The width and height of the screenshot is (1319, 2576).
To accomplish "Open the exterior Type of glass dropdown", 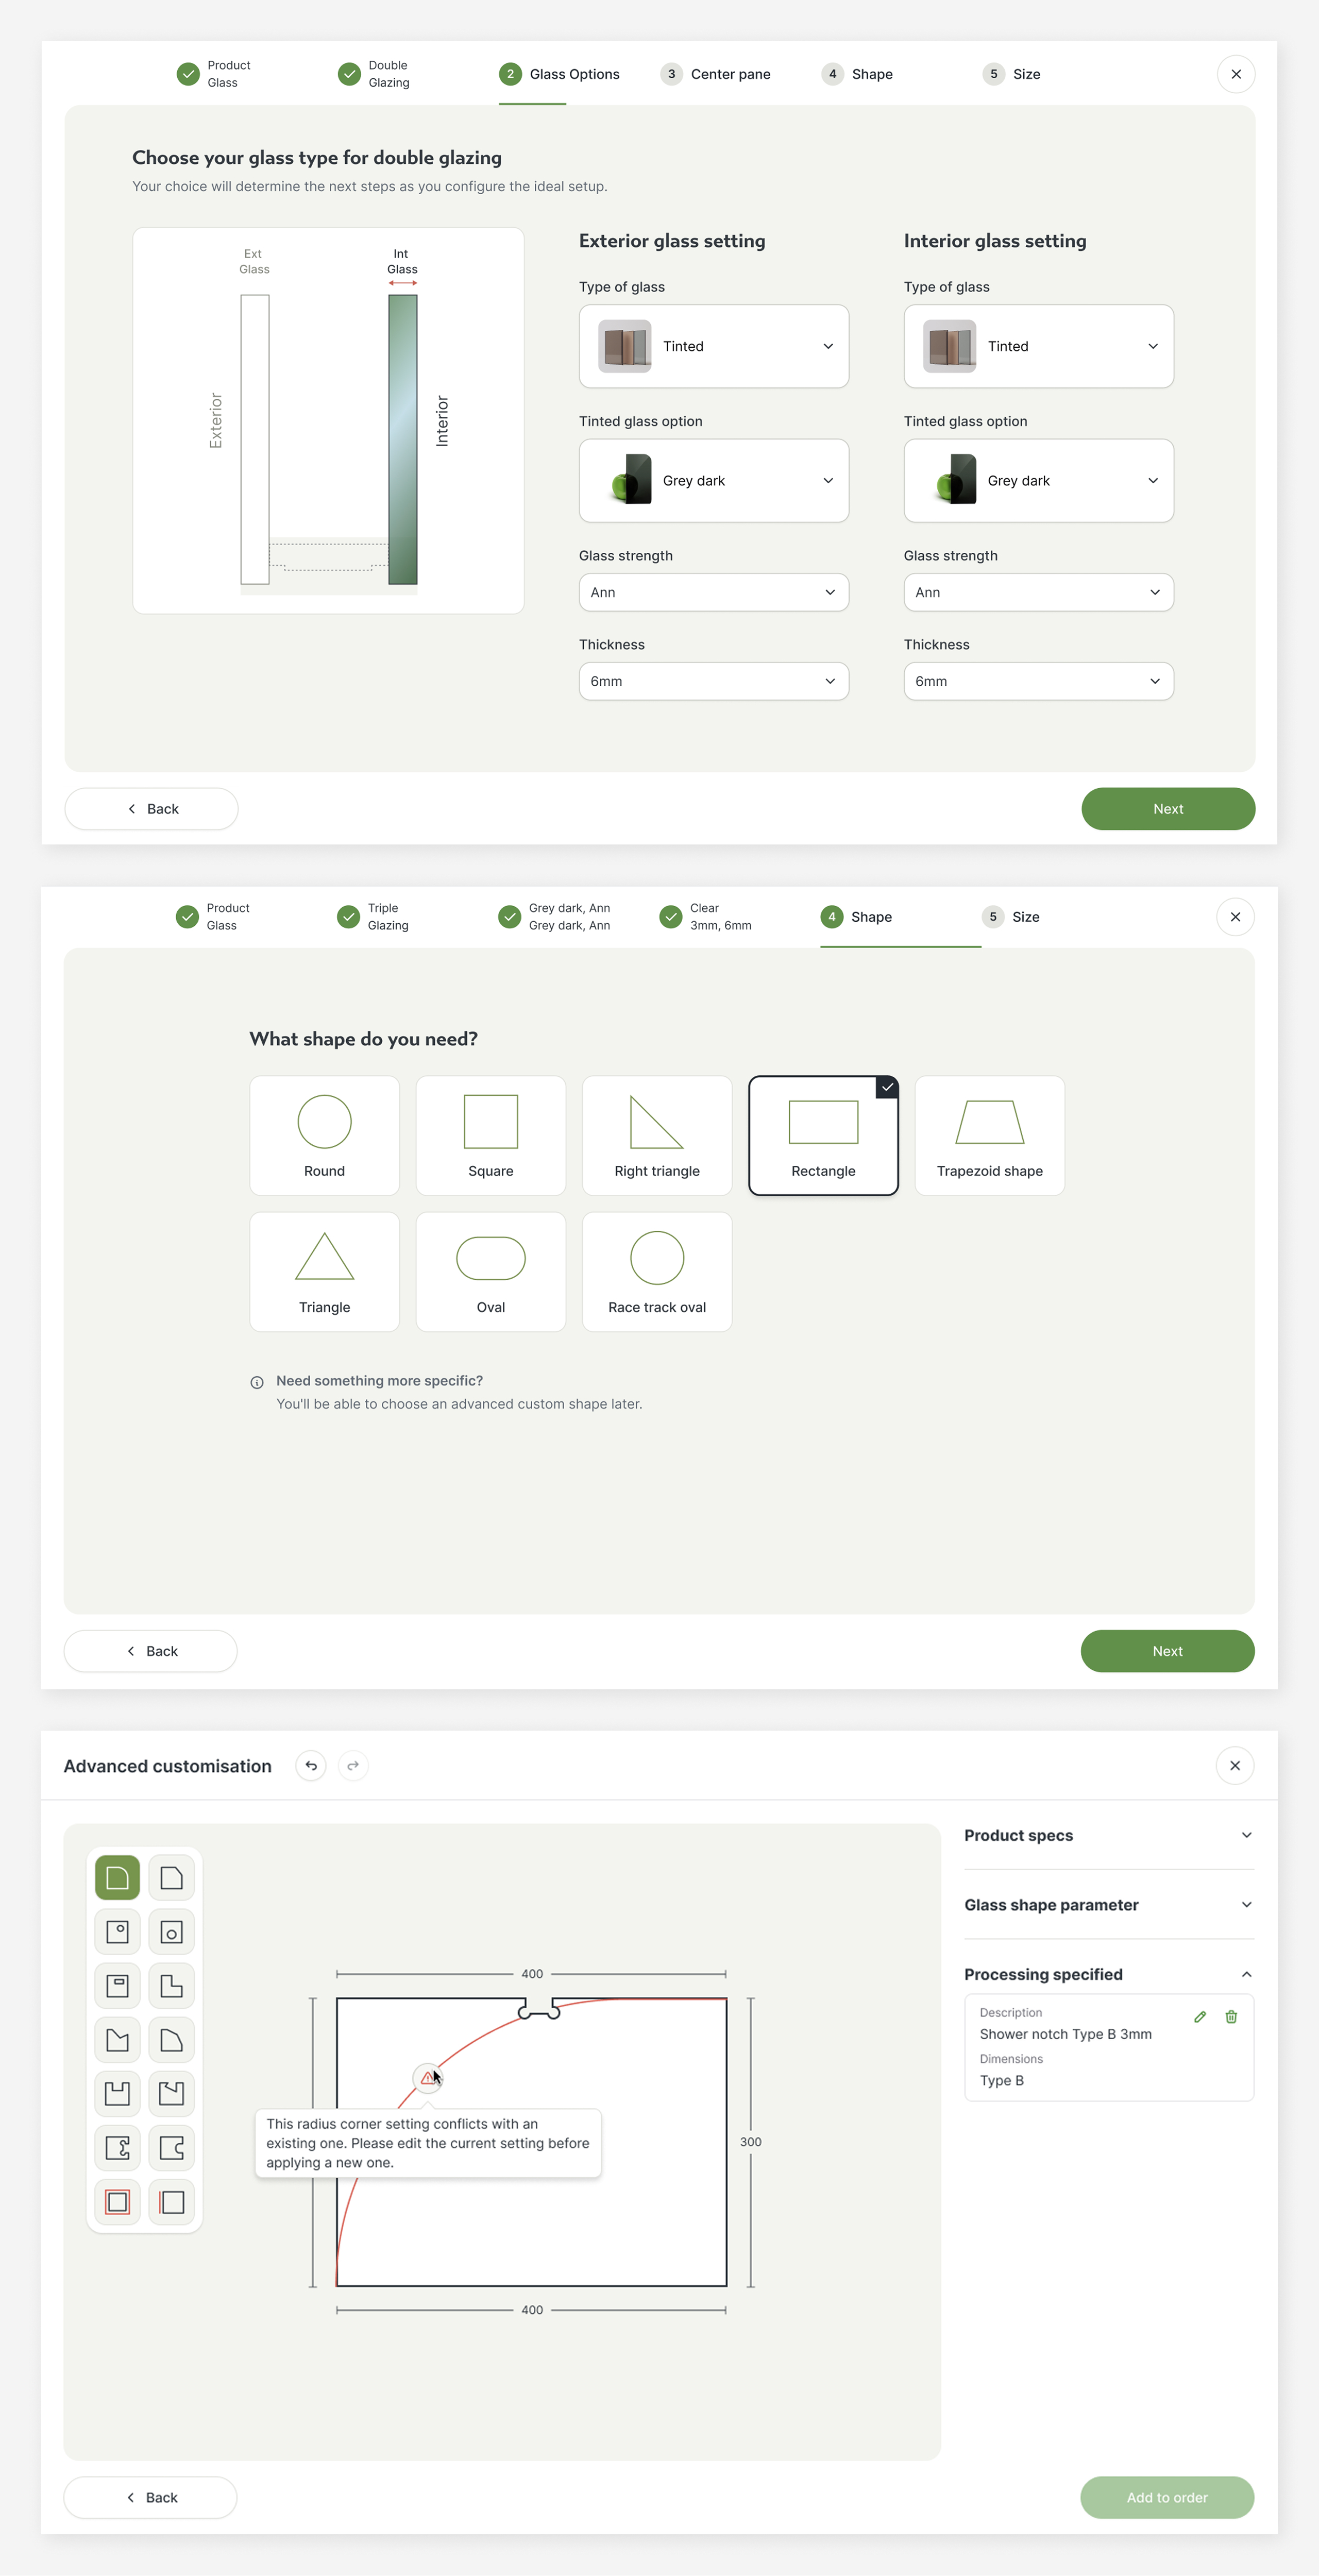I will pyautogui.click(x=713, y=346).
